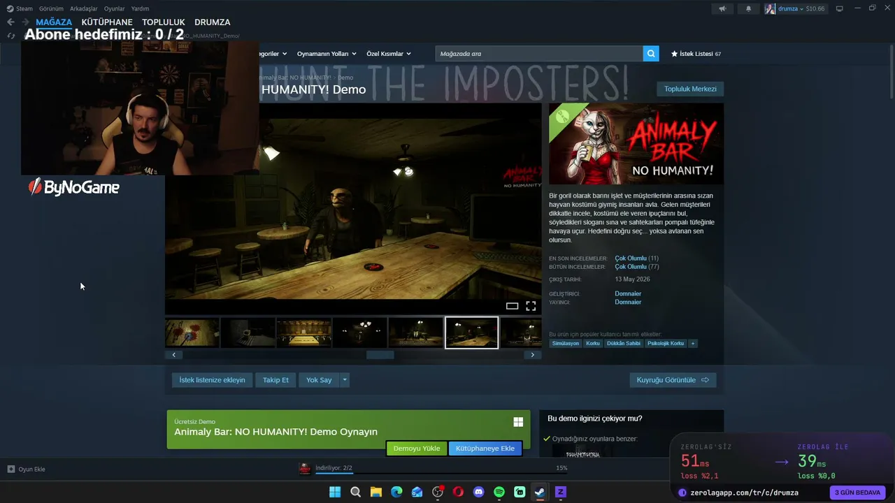
Task: Open the Yardım menu
Action: click(x=140, y=8)
